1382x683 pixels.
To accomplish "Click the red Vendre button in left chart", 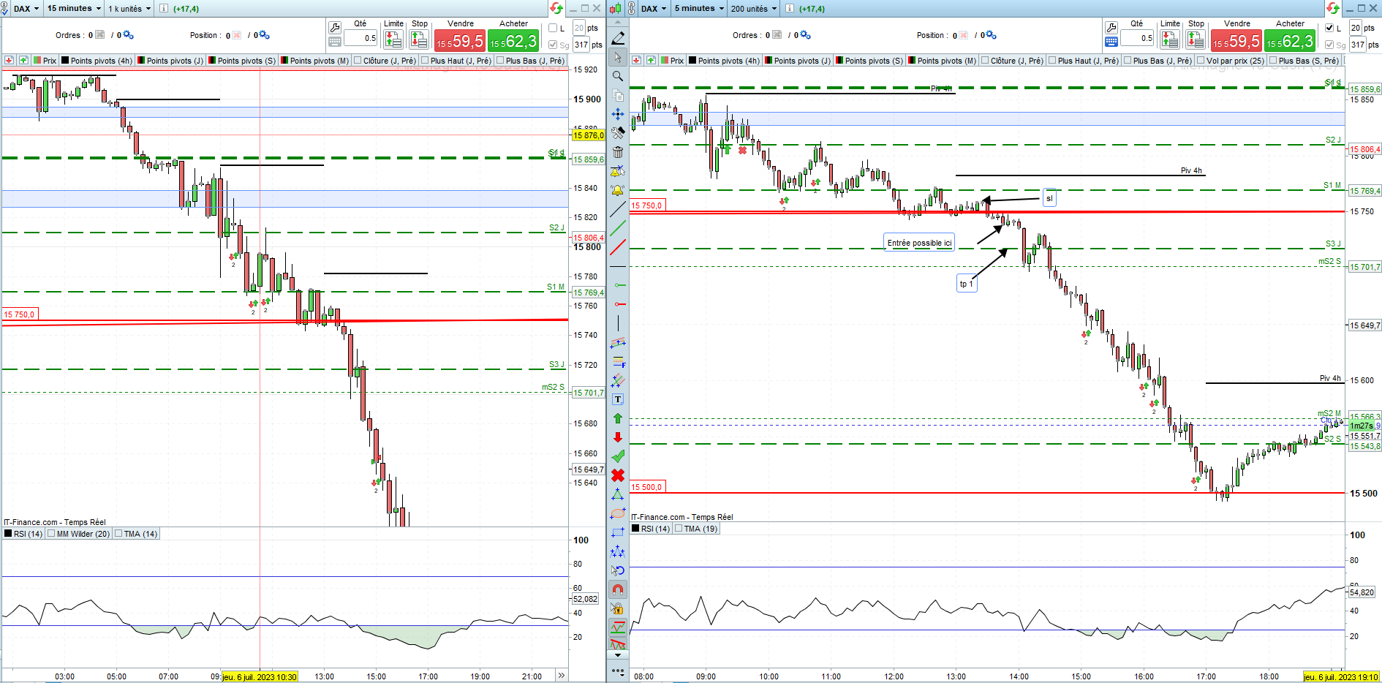I will point(460,41).
